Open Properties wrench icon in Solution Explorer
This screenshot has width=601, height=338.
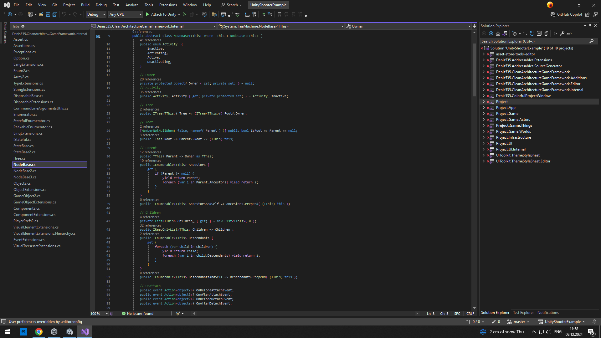pos(562,33)
